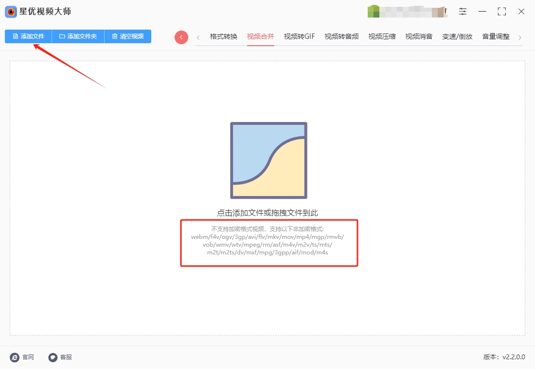
Task: Open the 官网 website link
Action: point(22,357)
